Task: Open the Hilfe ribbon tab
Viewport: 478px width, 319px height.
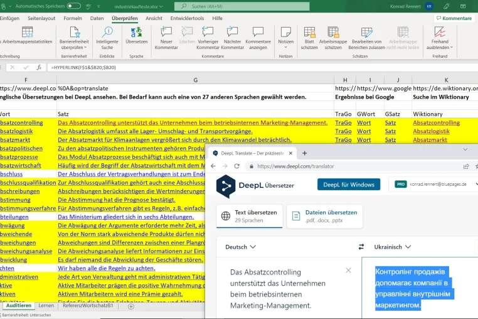Action: coord(217,18)
